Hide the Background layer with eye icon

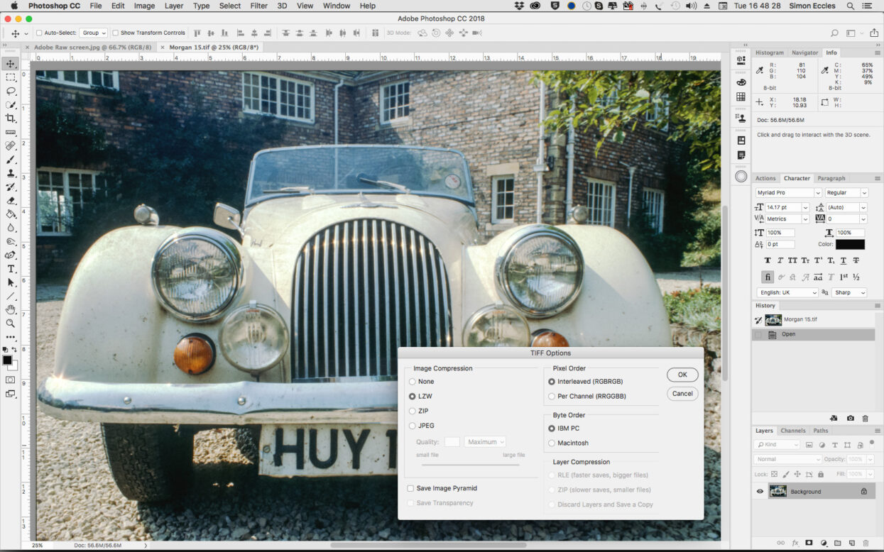pyautogui.click(x=760, y=491)
